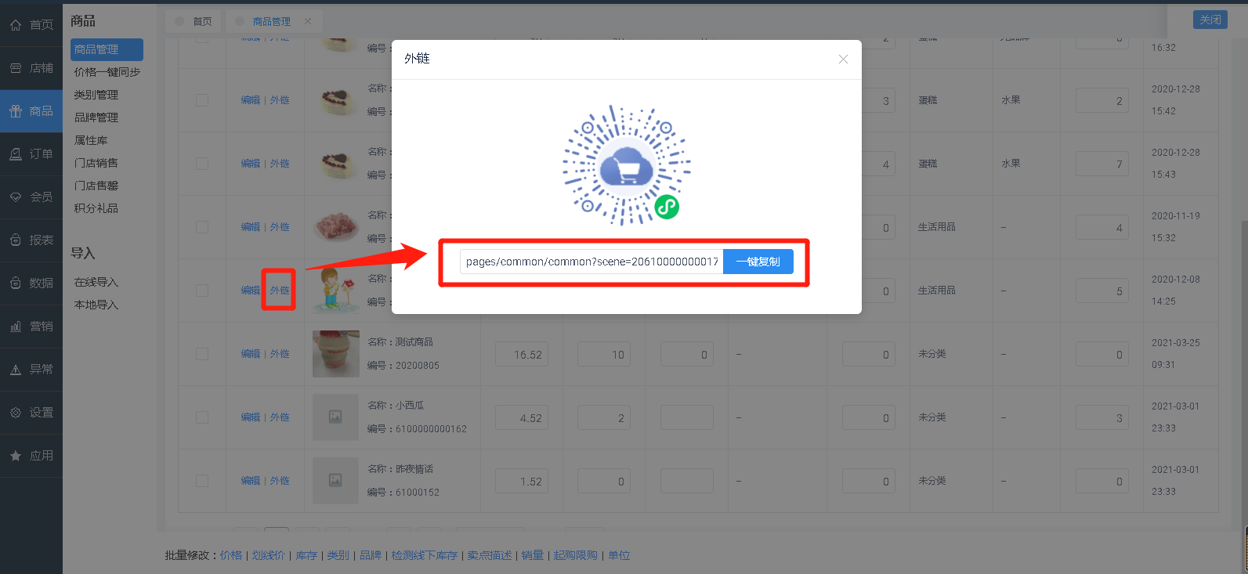Select the 商品 sidebar section
The height and width of the screenshot is (574, 1248).
31,111
